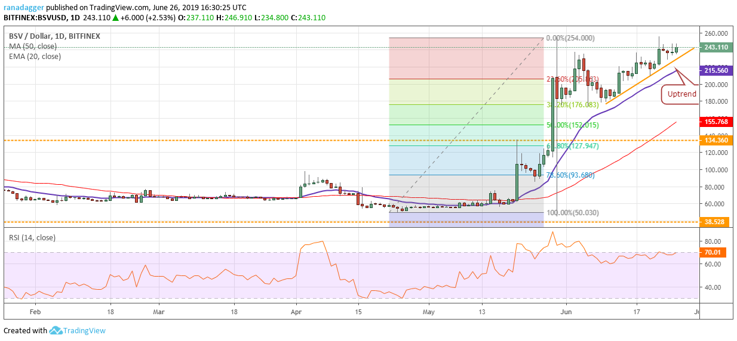Click the 80.00 RSI axis label
Viewport: 737px width, 341px height.
[712, 241]
